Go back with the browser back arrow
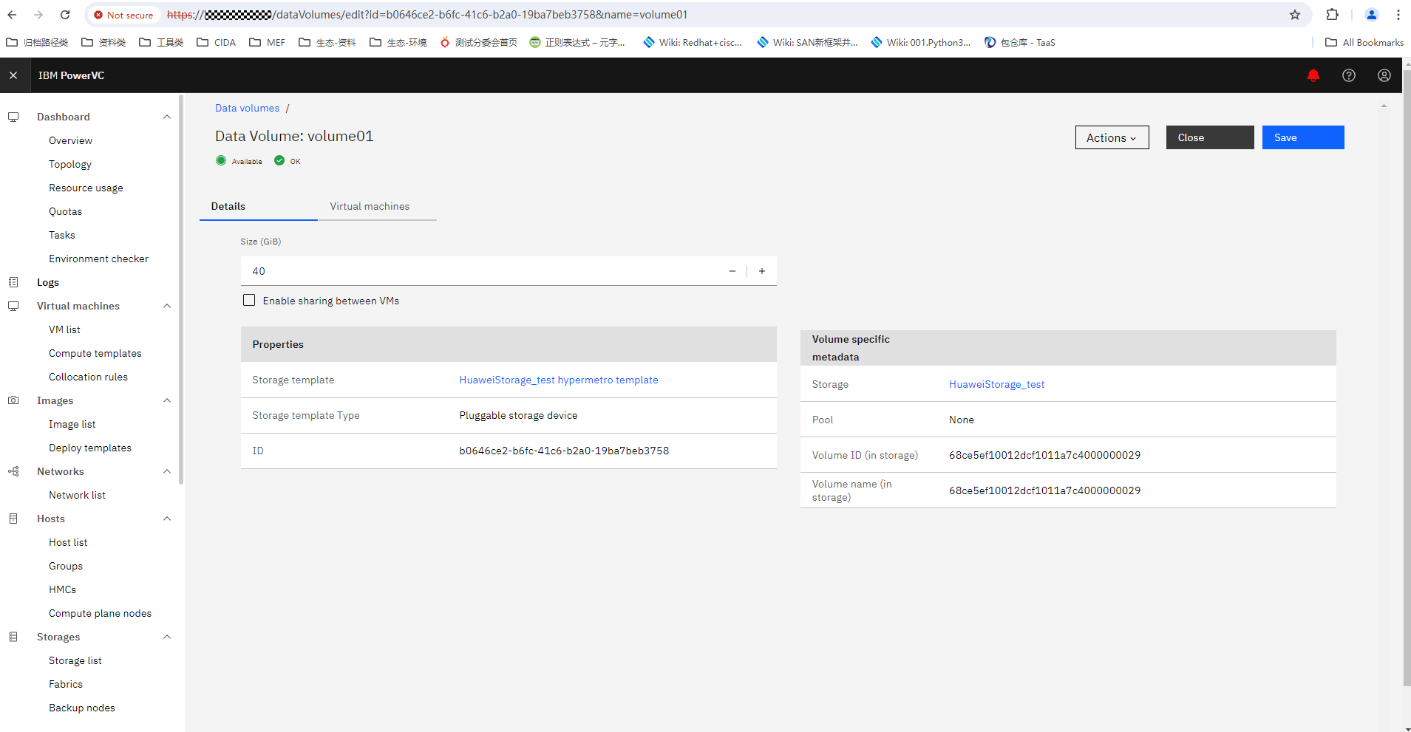 [x=12, y=15]
